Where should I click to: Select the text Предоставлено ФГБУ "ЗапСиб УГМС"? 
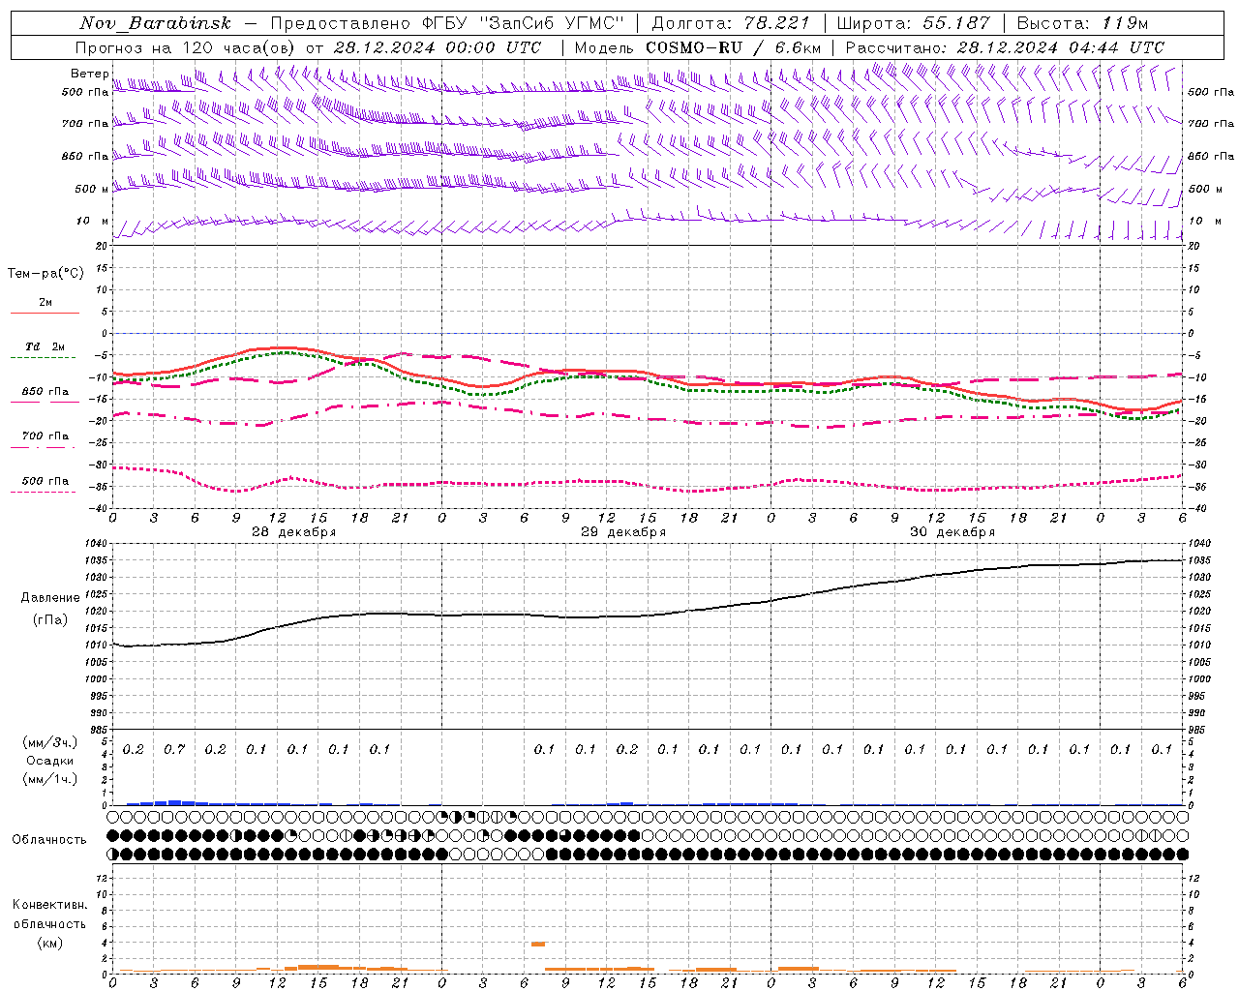(447, 23)
